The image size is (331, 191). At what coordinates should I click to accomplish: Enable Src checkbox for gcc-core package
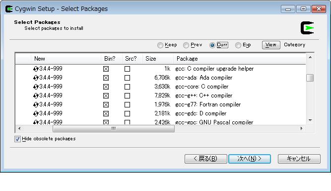[128, 87]
